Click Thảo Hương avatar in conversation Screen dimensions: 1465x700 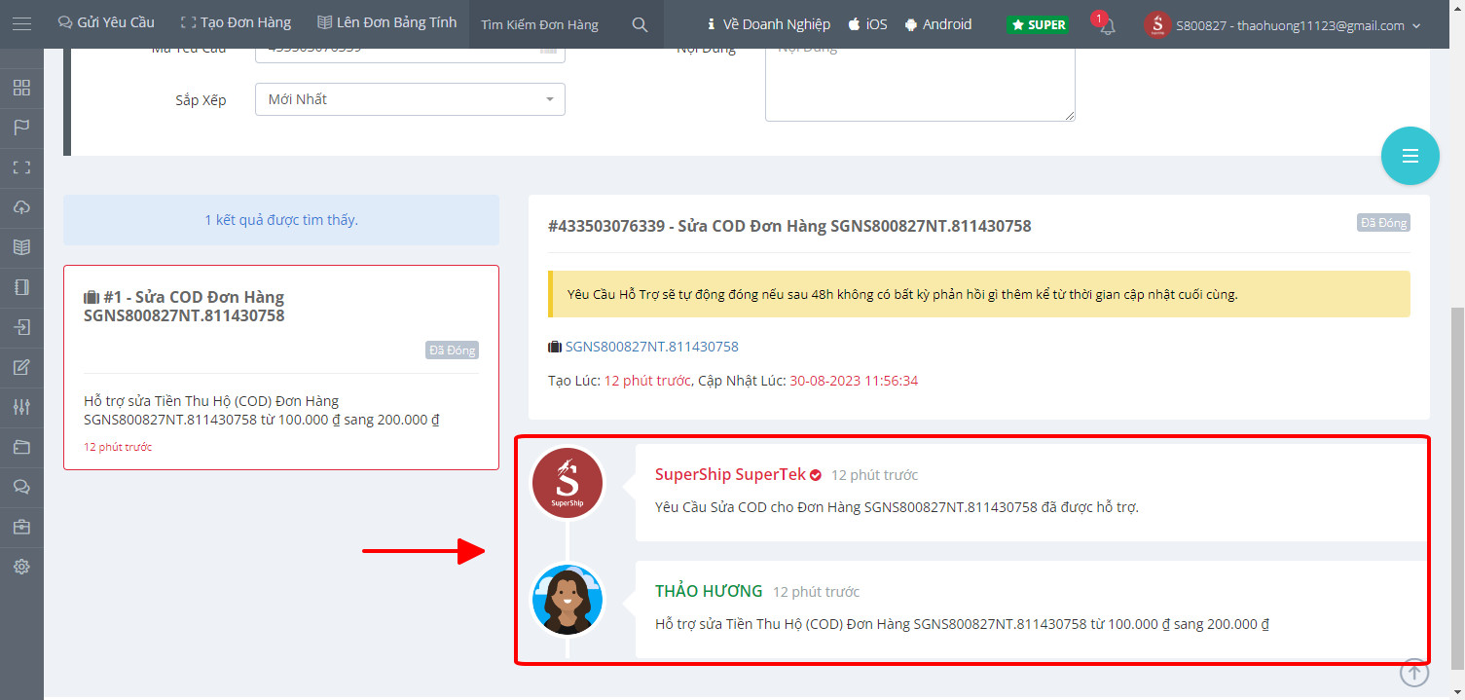click(x=568, y=600)
